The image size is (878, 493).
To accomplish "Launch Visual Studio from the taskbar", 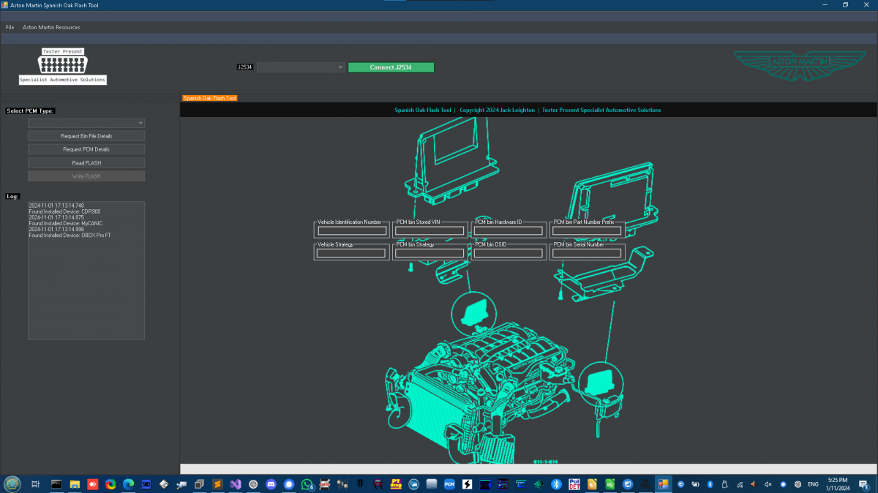I will click(x=236, y=484).
